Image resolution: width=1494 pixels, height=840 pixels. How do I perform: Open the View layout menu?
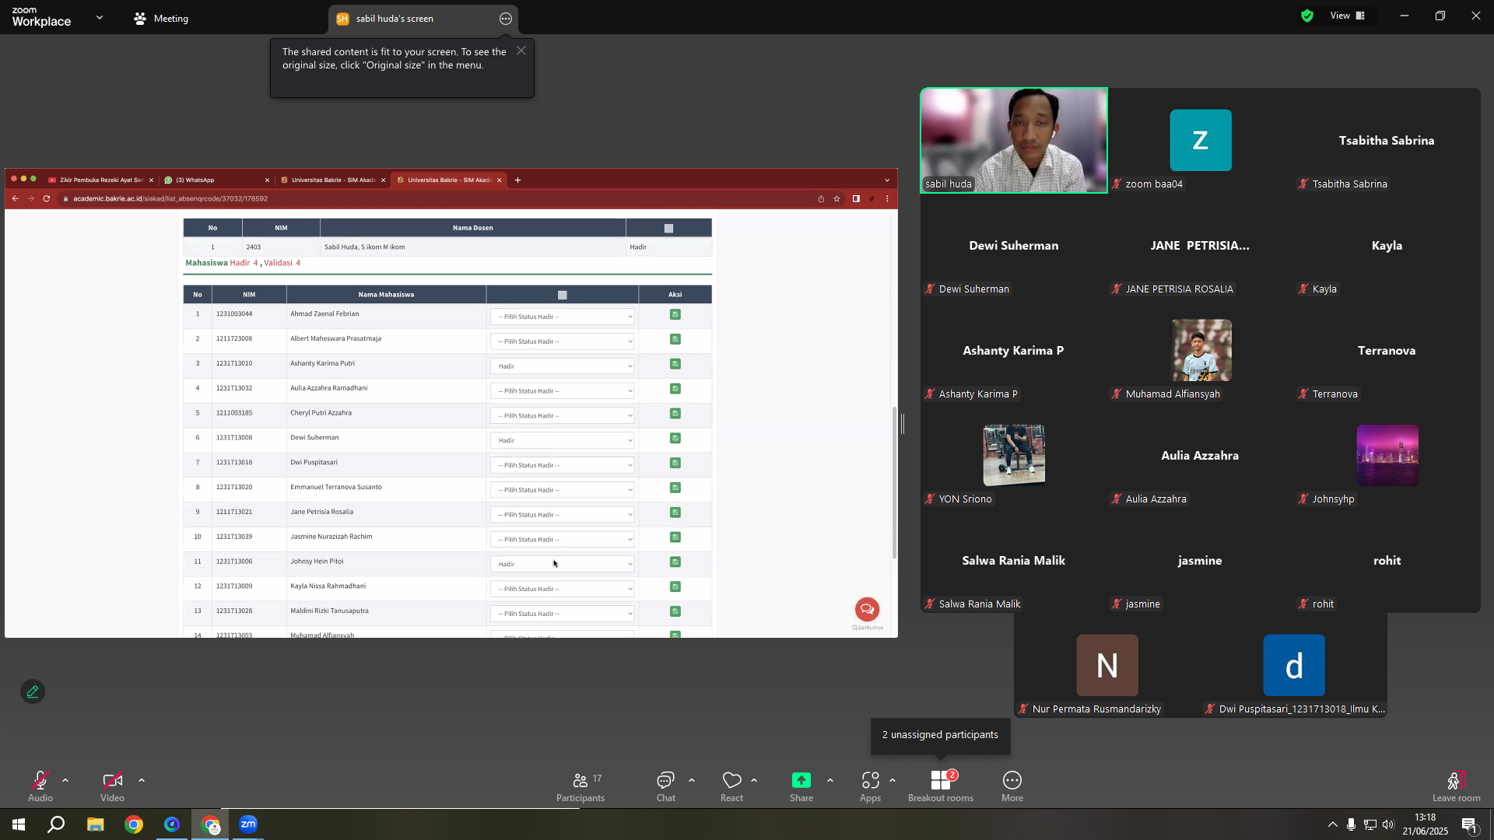coord(1348,16)
